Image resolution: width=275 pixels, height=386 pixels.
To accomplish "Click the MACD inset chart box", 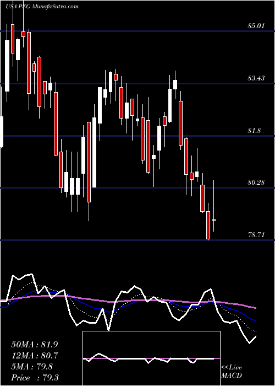I will click(x=151, y=358).
